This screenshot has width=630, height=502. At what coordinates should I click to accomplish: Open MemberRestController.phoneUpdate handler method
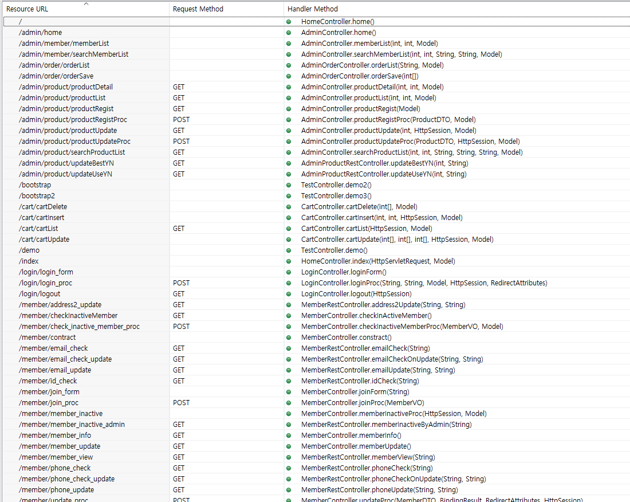(379, 489)
